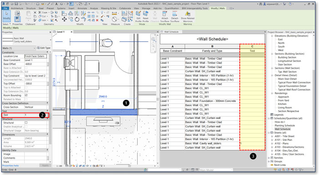Click the Detach Top/Base button
Viewport: 319px width, 175px height.
click(175, 16)
